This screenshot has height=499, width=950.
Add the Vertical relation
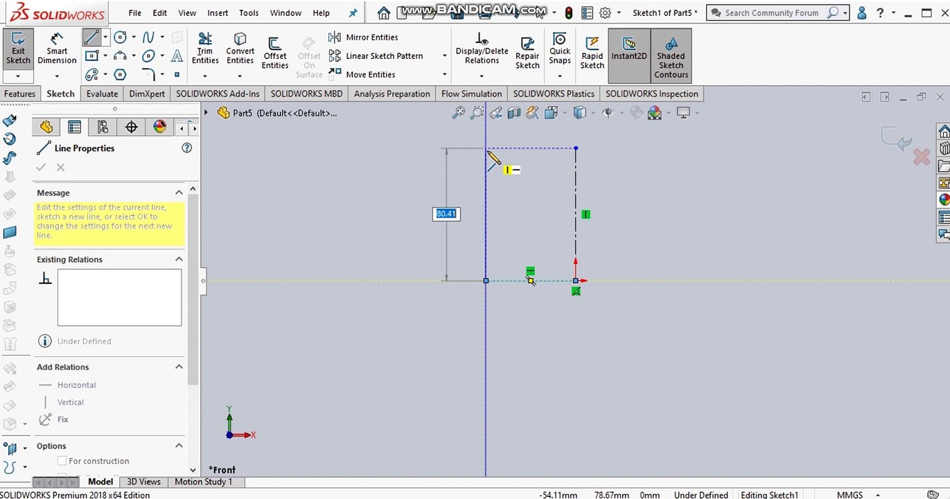tap(63, 402)
